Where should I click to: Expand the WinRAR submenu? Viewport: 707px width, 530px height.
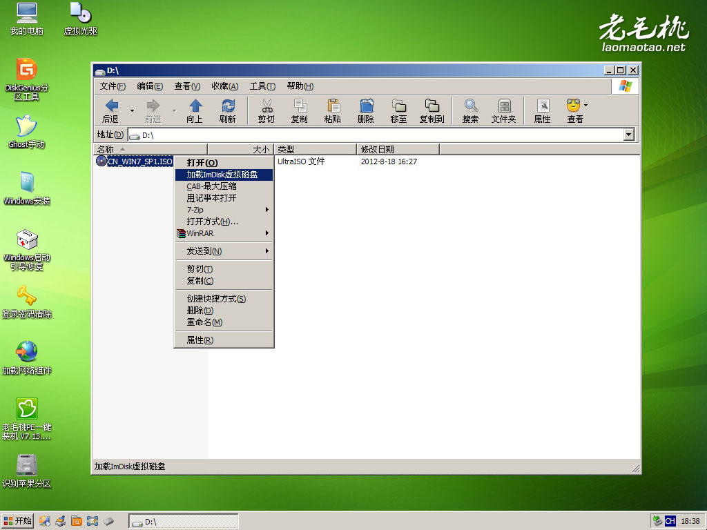pyautogui.click(x=224, y=233)
